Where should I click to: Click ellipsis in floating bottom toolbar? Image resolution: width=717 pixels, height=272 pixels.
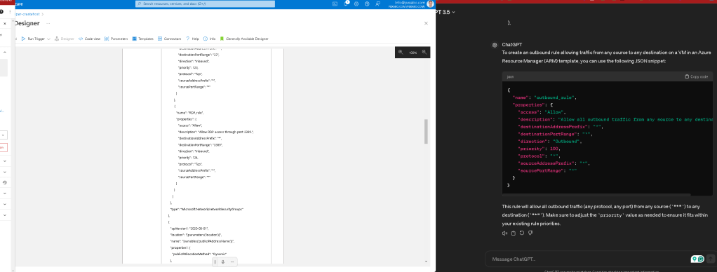pyautogui.click(x=232, y=262)
